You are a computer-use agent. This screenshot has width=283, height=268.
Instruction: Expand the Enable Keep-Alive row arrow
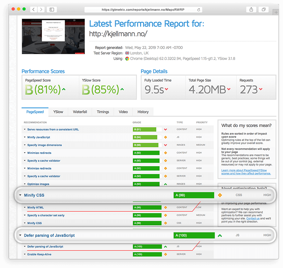coord(25,254)
